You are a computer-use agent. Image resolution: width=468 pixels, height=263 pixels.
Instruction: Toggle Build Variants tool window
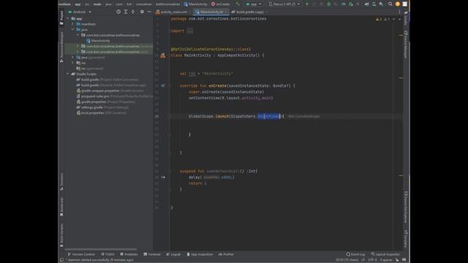point(61,235)
